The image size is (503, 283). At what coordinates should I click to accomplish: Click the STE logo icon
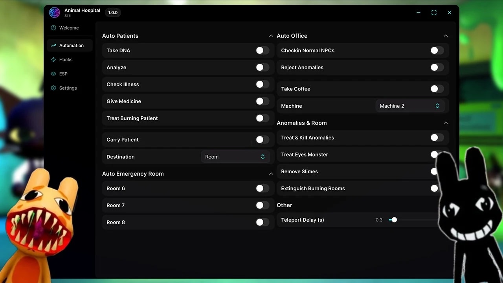click(x=54, y=13)
